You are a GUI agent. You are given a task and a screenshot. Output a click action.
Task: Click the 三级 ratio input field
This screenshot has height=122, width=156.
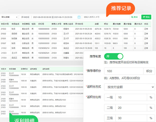click(x=131, y=118)
